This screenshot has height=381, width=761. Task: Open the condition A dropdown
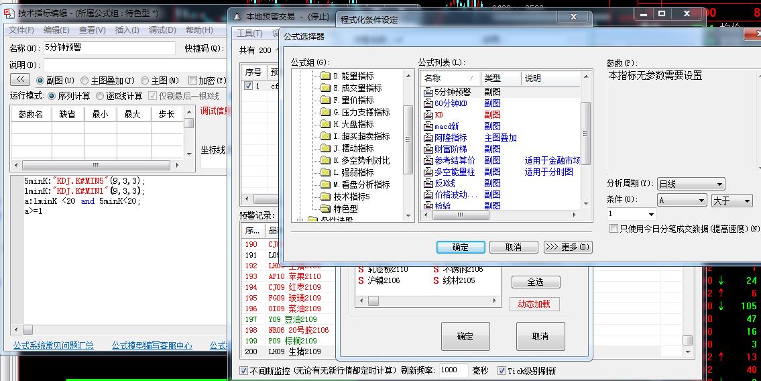point(682,200)
